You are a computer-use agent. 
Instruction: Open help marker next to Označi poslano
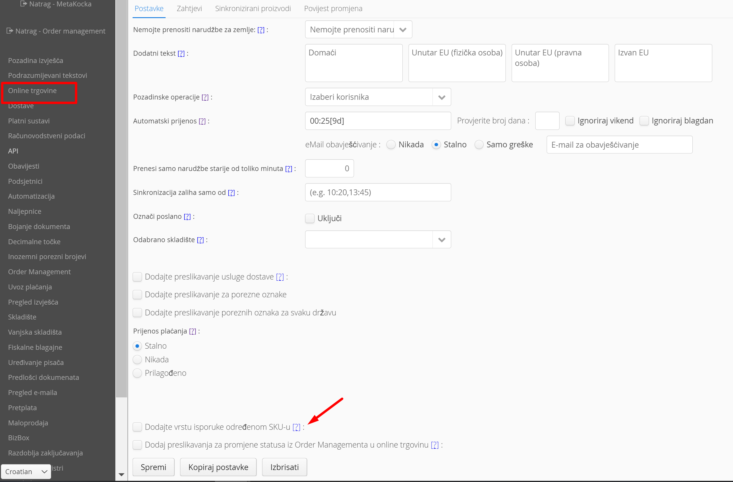(187, 216)
